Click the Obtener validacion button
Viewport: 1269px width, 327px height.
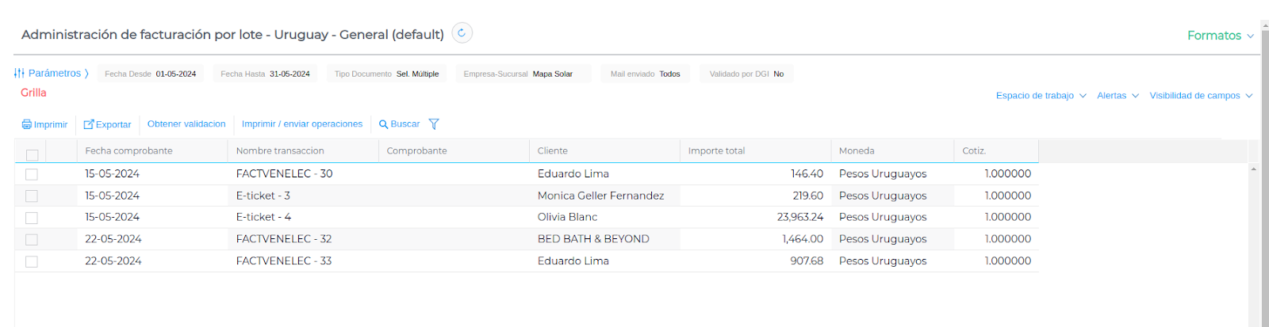click(x=186, y=124)
